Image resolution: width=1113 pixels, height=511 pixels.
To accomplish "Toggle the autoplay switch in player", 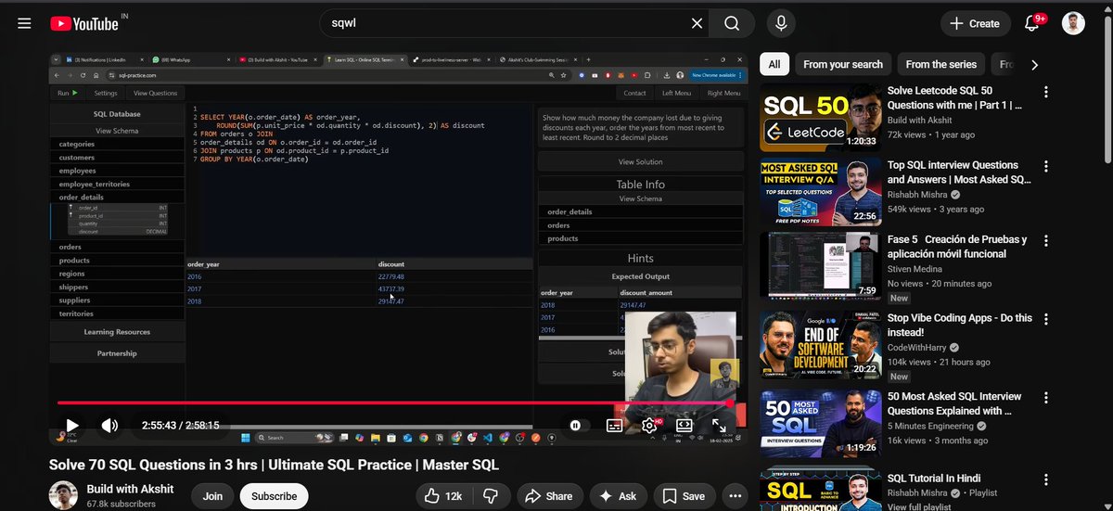I will click(576, 425).
